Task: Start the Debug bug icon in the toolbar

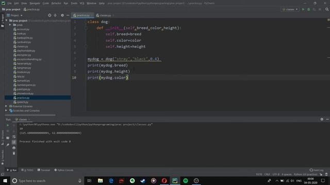Action: tap(309, 9)
